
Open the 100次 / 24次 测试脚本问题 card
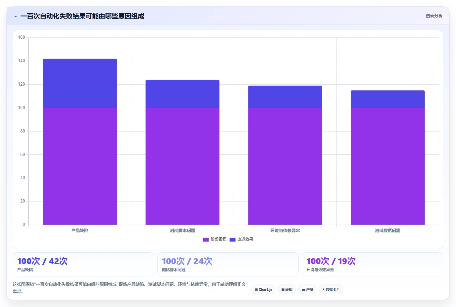[228, 264]
